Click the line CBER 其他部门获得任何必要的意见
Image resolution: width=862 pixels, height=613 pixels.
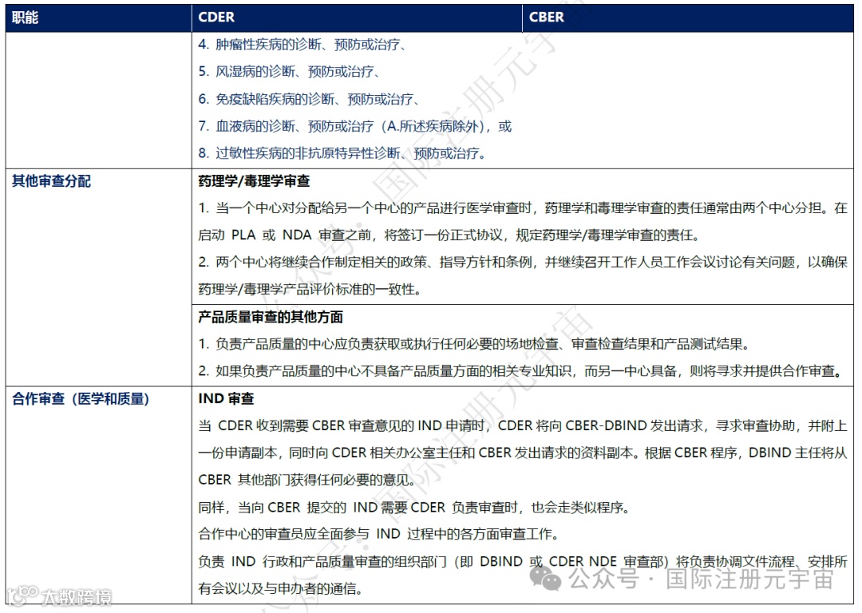pos(306,480)
